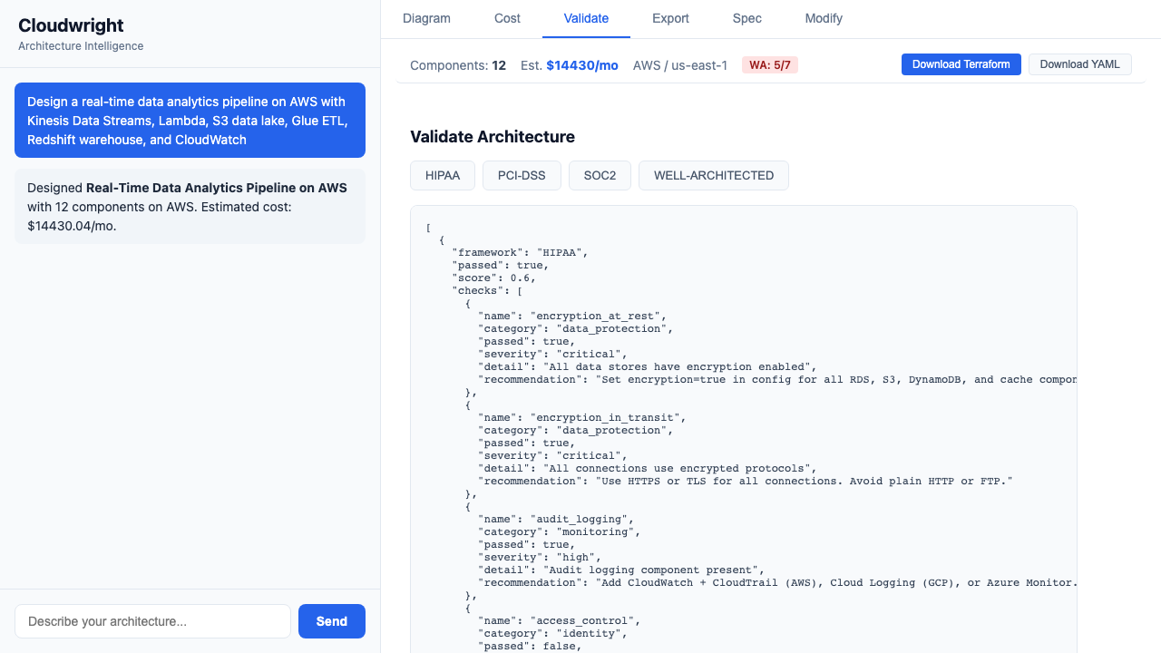
Task: Open the Cost tab
Action: 506,18
